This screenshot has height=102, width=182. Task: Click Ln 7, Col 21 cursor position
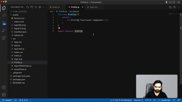[121, 100]
